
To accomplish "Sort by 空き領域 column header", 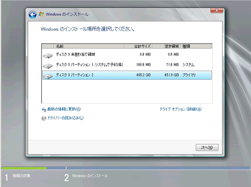I will pyautogui.click(x=166, y=46).
